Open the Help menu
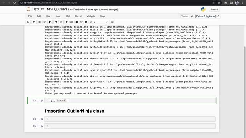246x138 pixels. tap(102, 16)
